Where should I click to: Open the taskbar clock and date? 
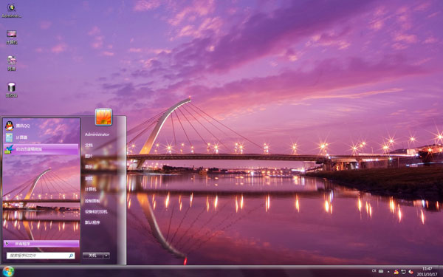coord(427,271)
